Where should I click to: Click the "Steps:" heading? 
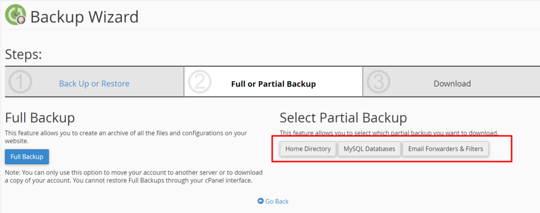[x=23, y=54]
